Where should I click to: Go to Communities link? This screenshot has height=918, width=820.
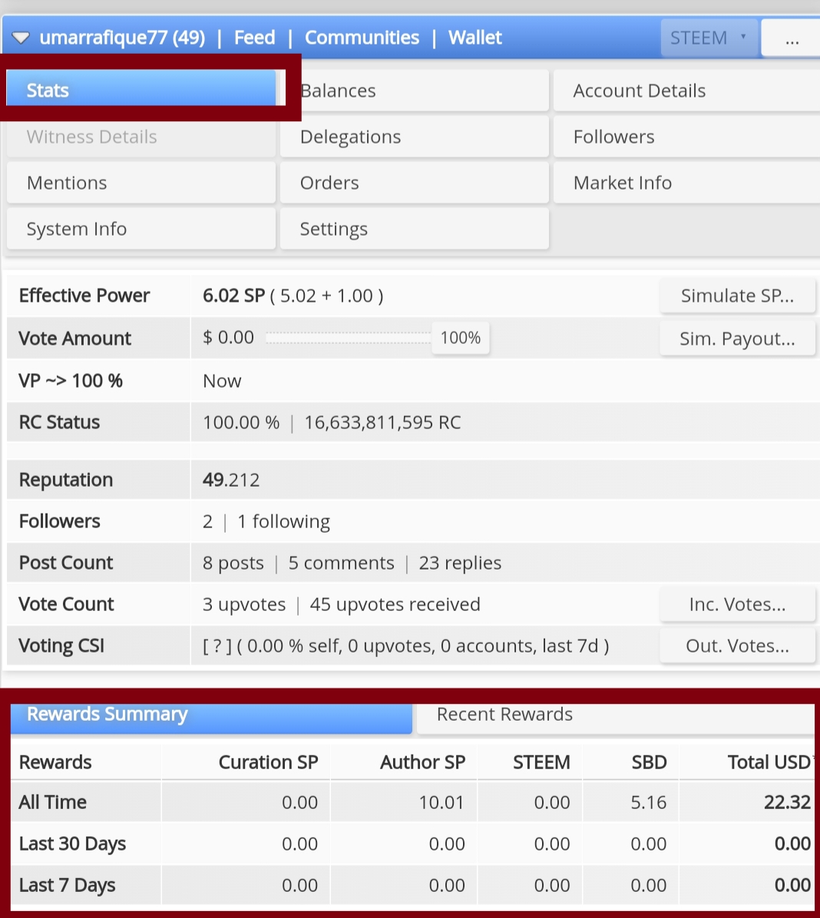362,38
